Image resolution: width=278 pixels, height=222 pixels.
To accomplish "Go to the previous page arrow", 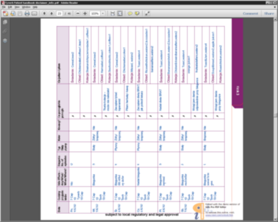I will click(x=44, y=13).
